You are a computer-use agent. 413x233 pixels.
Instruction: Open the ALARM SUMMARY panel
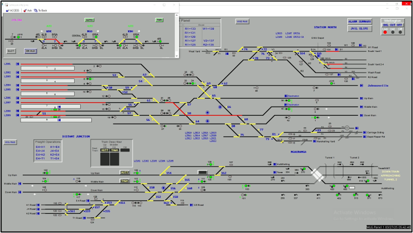click(x=359, y=22)
